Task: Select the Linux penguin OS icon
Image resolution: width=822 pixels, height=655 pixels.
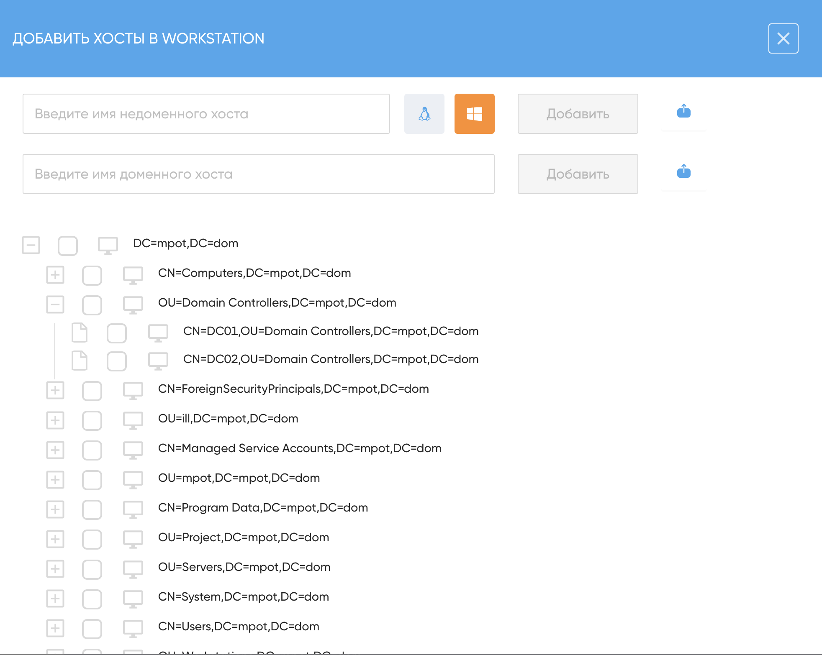Action: (424, 114)
